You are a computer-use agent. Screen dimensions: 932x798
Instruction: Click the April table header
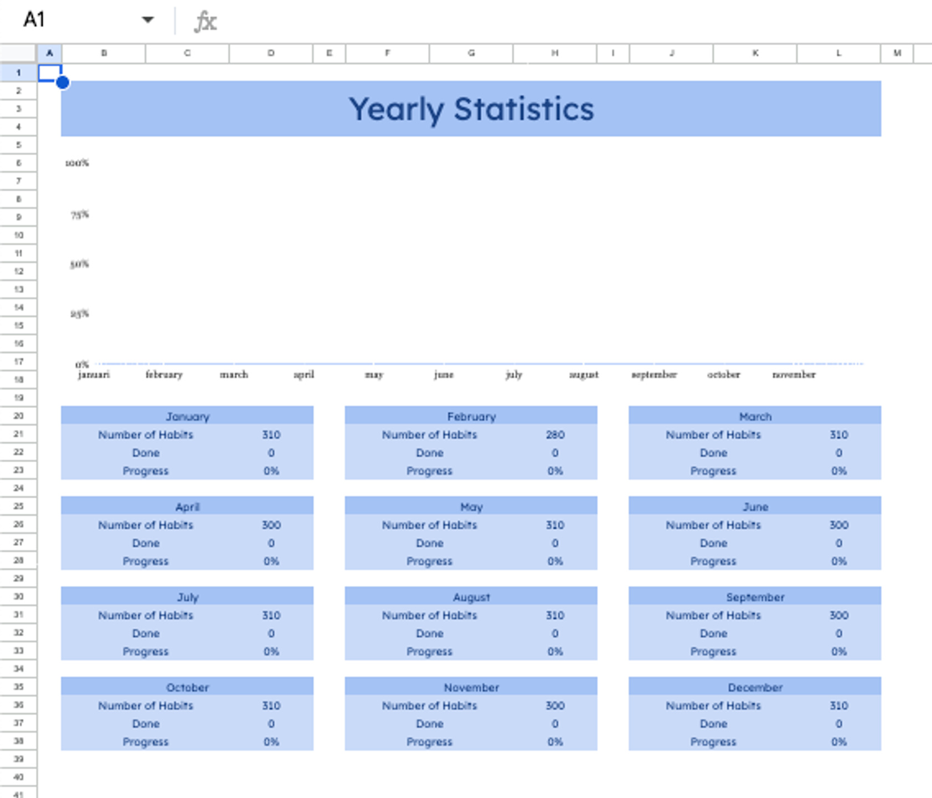coord(187,506)
